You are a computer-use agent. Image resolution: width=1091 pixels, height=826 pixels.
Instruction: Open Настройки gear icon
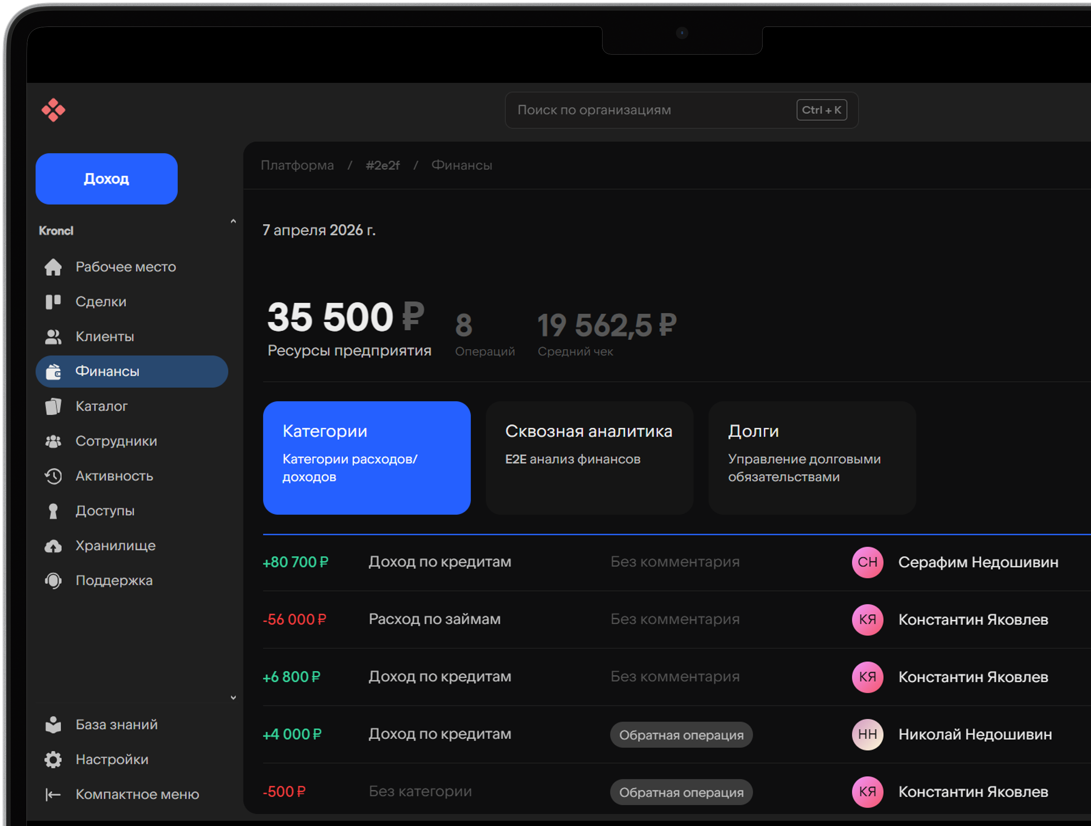point(53,760)
